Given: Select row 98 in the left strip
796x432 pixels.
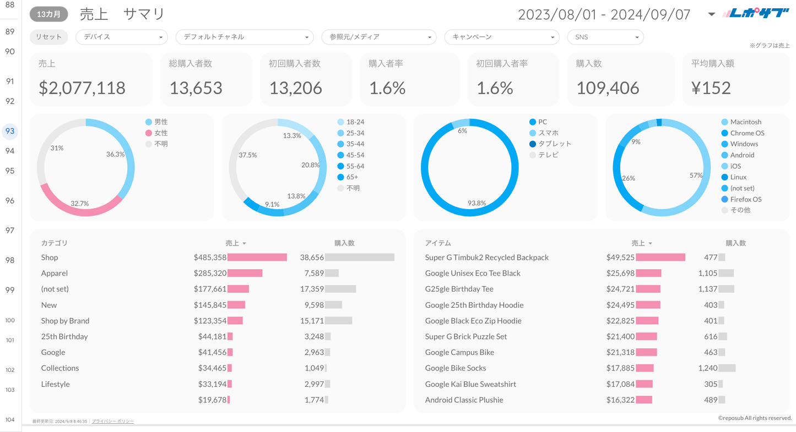Looking at the screenshot, I should point(10,260).
